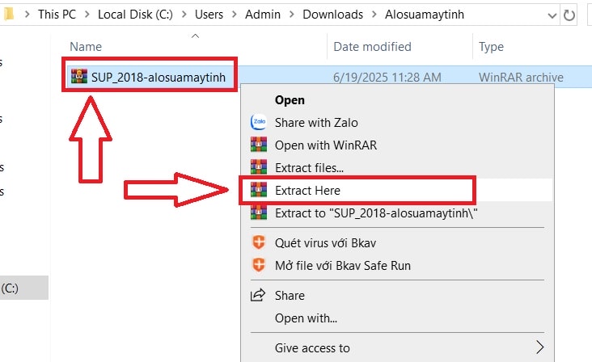Click WinRAR icon beside Extract files...
The image size is (592, 362).
pyautogui.click(x=259, y=167)
